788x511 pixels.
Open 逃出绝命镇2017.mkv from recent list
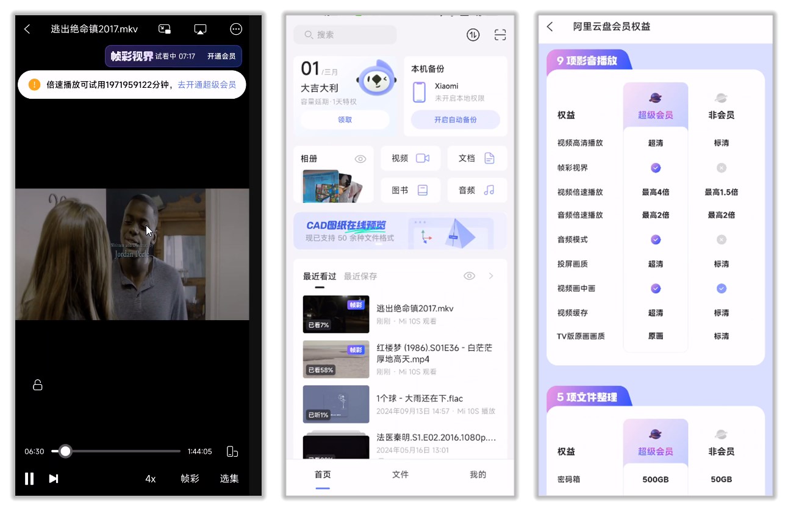pyautogui.click(x=400, y=314)
